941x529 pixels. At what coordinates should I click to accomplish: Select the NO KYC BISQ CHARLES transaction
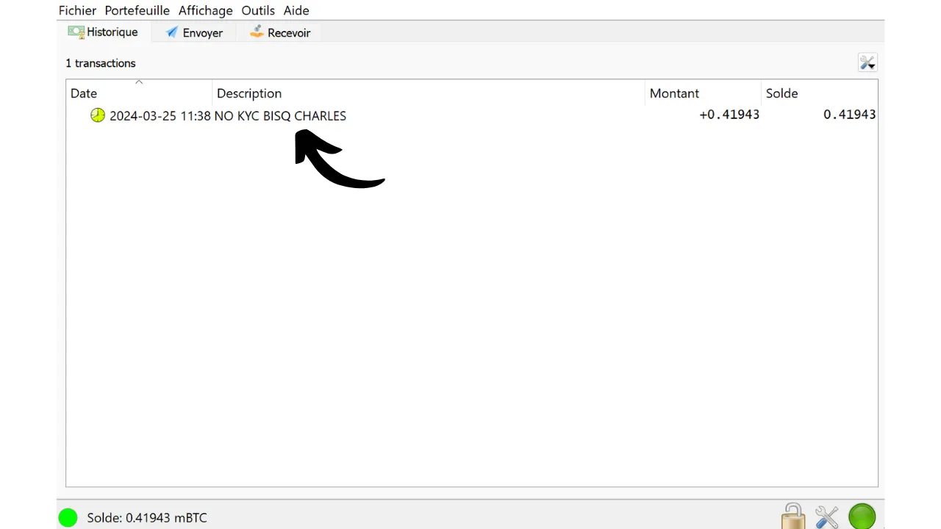coord(279,115)
